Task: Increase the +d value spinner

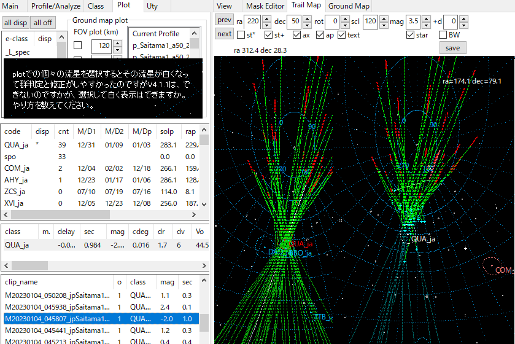Action: point(463,18)
